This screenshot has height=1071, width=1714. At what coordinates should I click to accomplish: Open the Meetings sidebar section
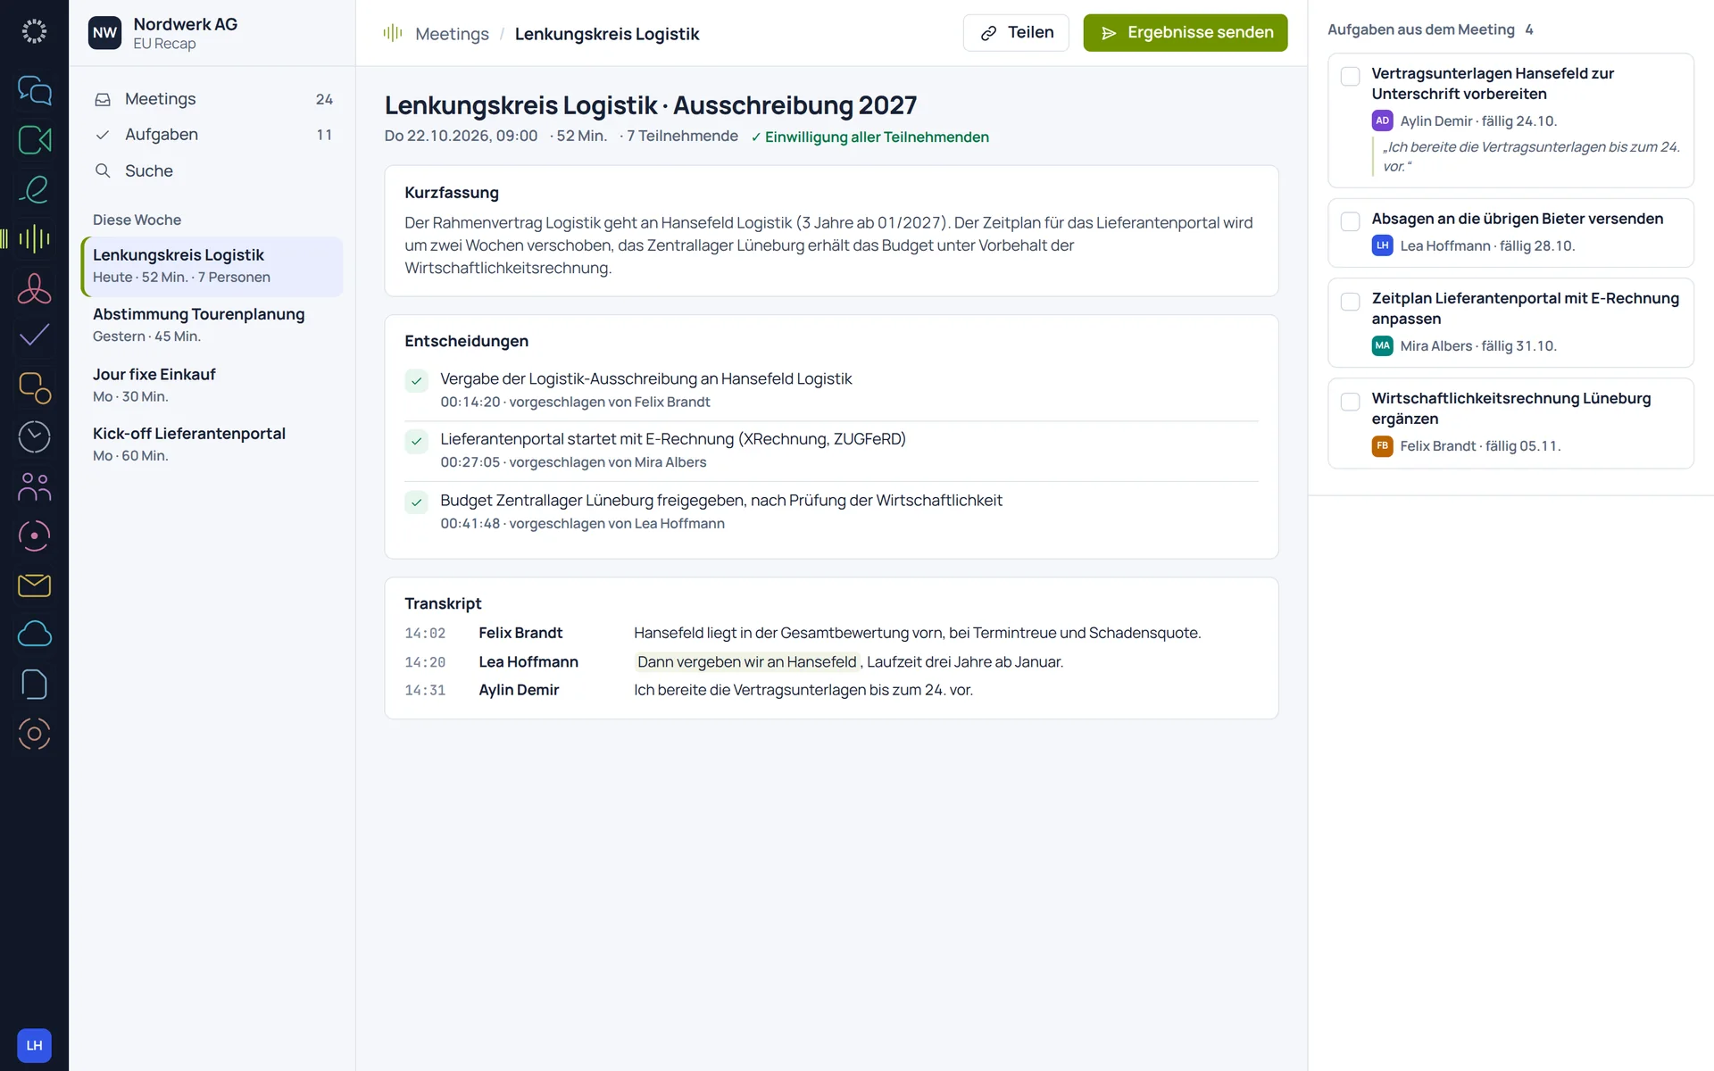click(x=212, y=99)
